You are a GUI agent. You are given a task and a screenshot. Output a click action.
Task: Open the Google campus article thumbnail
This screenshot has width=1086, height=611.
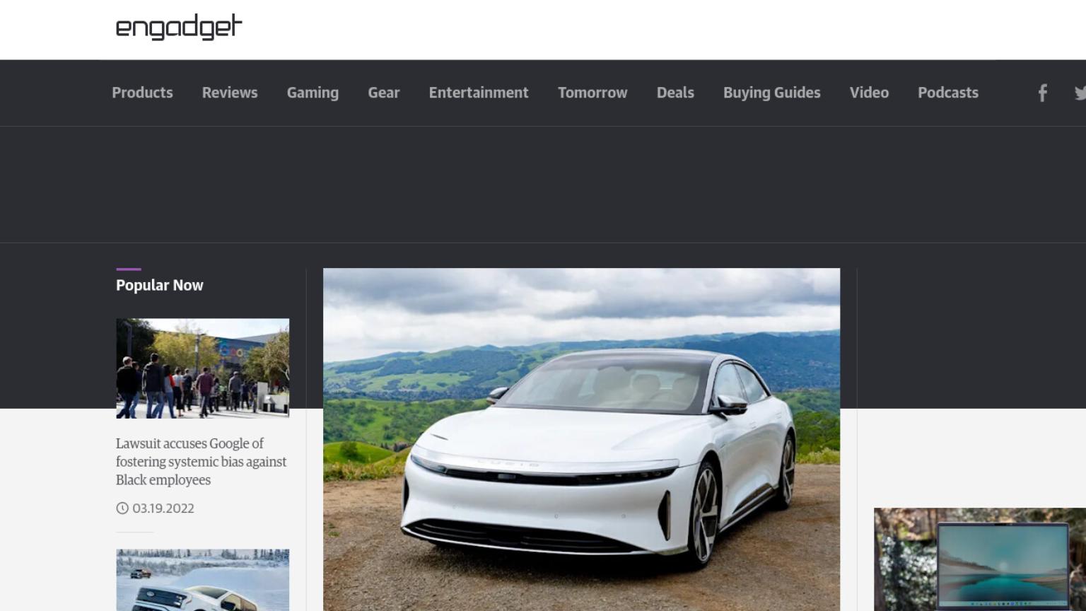tap(203, 368)
